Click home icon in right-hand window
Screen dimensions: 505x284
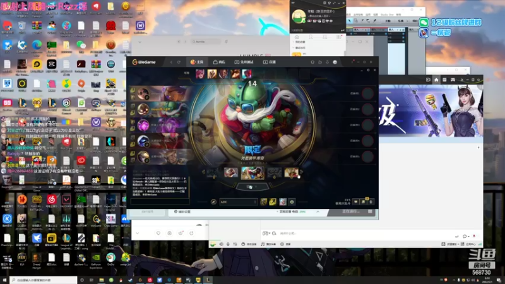[x=436, y=80]
